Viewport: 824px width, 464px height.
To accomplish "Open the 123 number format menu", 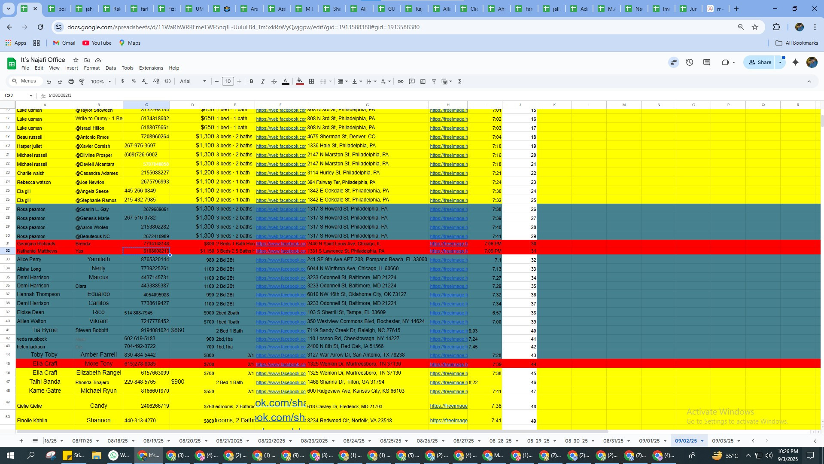I will (167, 81).
